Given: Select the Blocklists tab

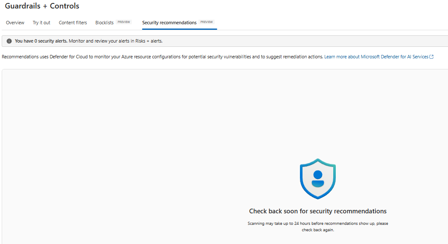Looking at the screenshot, I should 105,23.
